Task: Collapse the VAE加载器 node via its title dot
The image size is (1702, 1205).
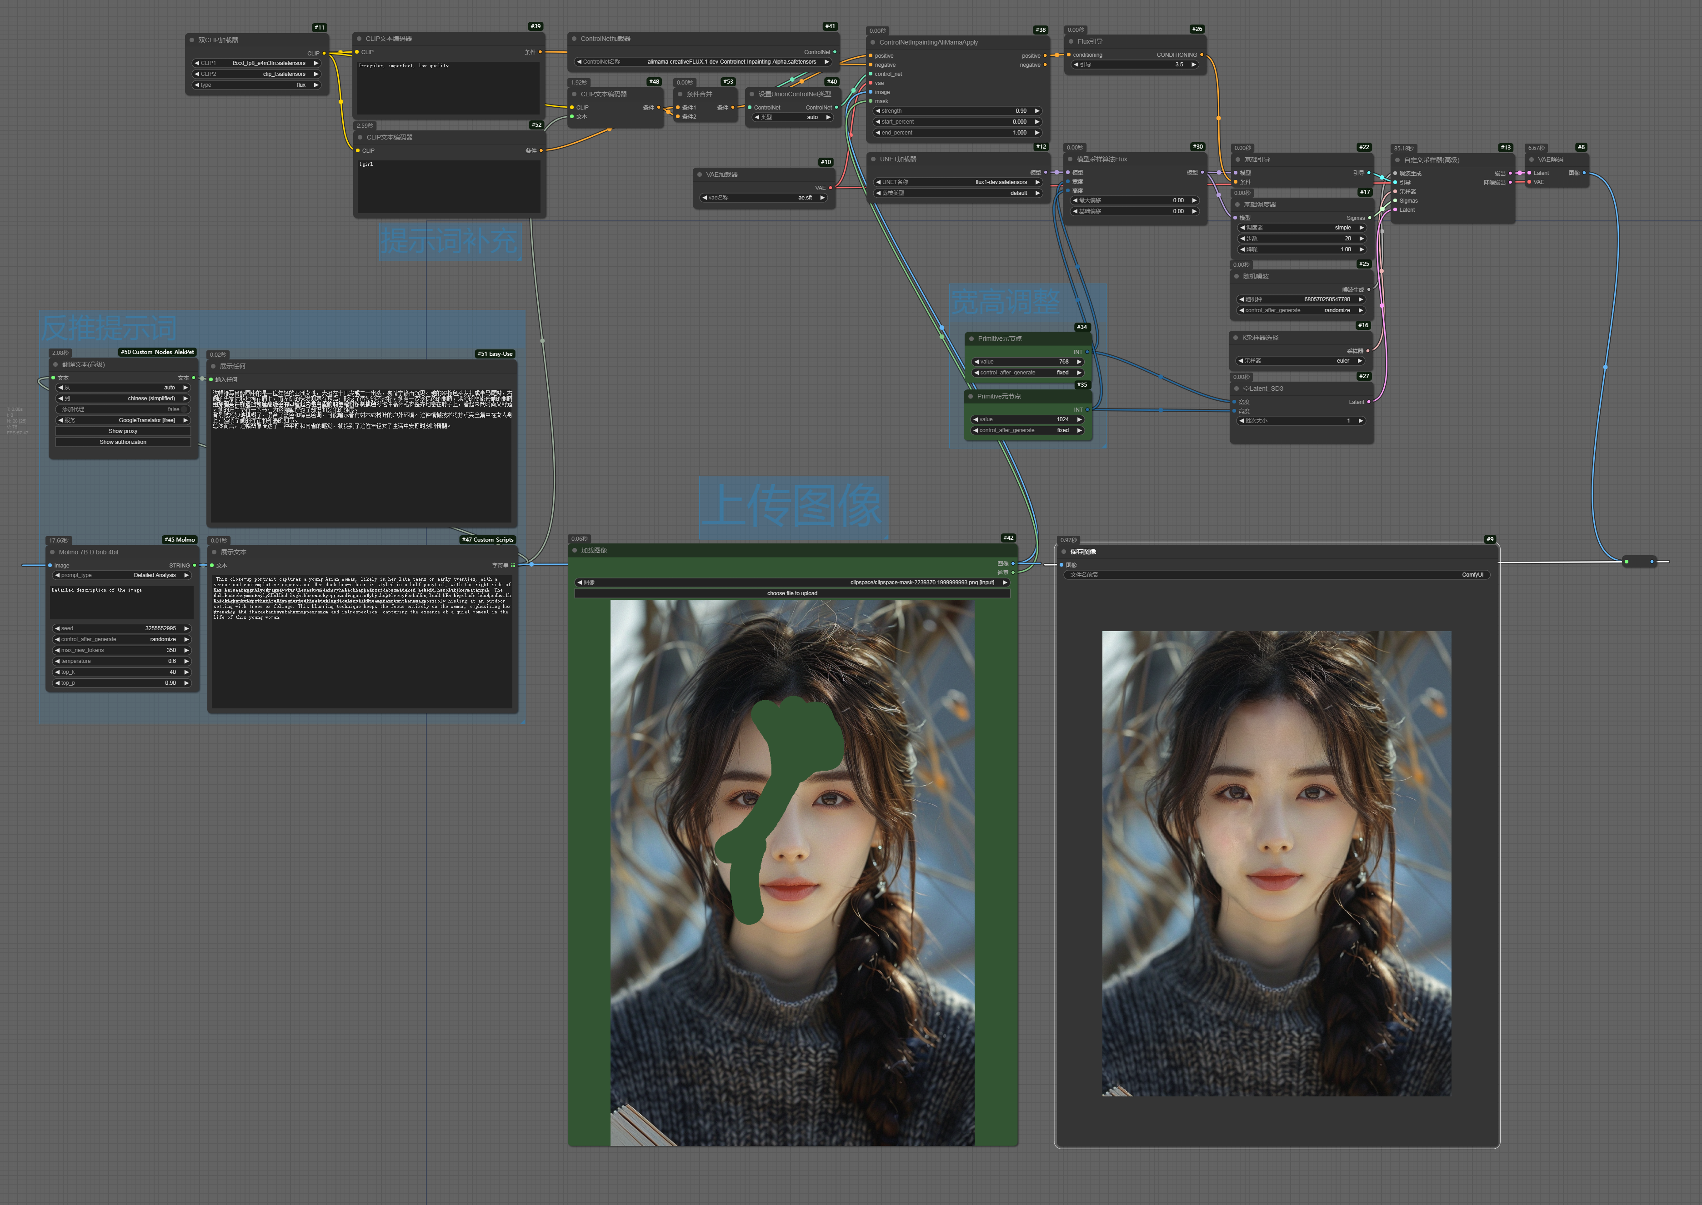Action: point(699,175)
